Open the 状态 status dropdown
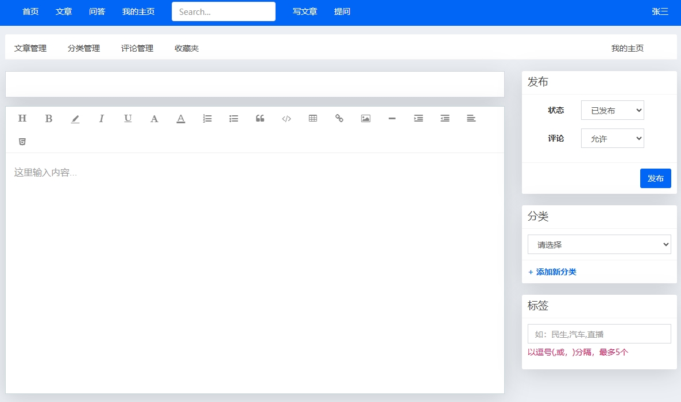 click(612, 110)
